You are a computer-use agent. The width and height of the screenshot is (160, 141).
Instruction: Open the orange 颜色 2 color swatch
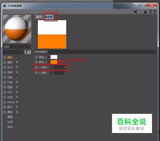click(54, 62)
